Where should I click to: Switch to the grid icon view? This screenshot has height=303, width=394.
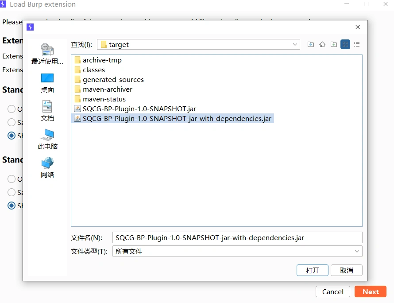(345, 44)
